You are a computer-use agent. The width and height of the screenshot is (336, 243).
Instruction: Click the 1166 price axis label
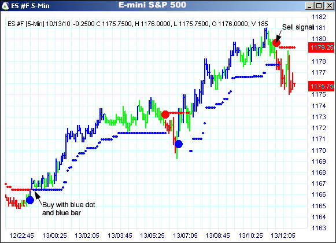click(x=319, y=194)
